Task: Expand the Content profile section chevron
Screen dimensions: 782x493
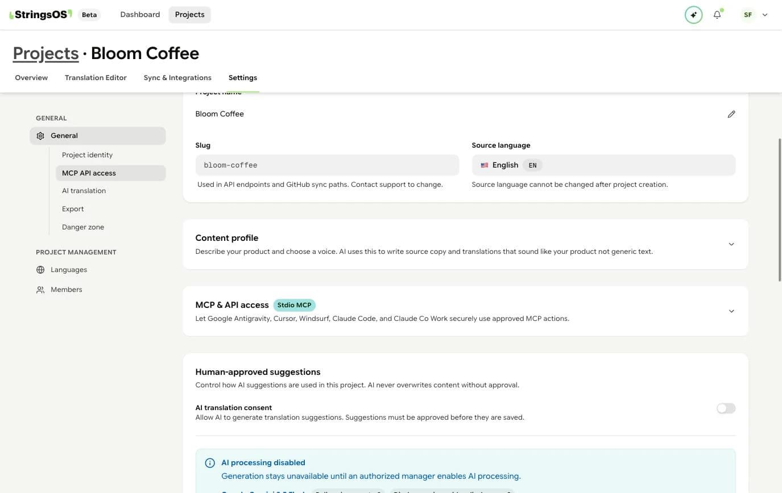Action: tap(731, 244)
